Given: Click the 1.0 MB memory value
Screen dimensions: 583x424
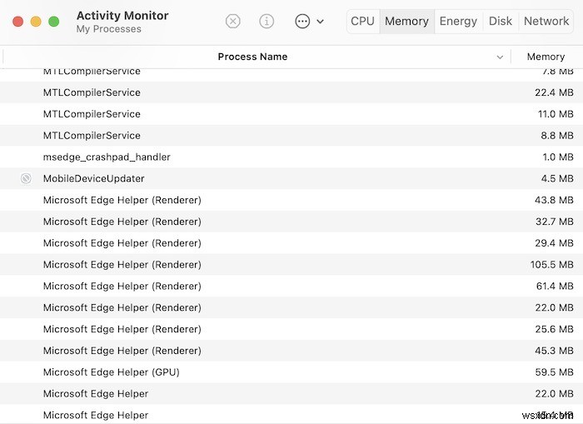Looking at the screenshot, I should coord(558,157).
